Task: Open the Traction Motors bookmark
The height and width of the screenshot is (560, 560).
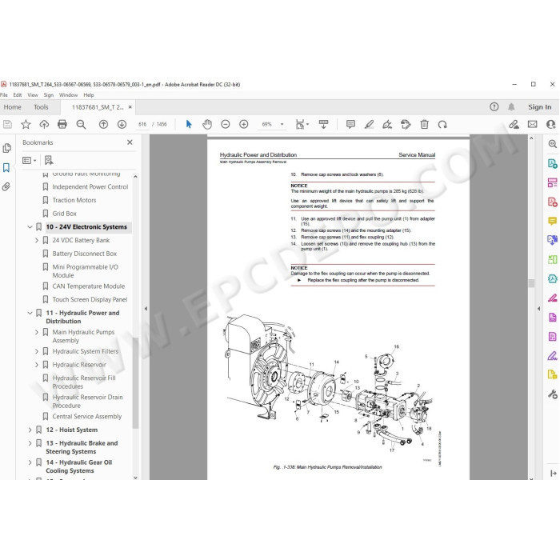Action: click(x=74, y=200)
